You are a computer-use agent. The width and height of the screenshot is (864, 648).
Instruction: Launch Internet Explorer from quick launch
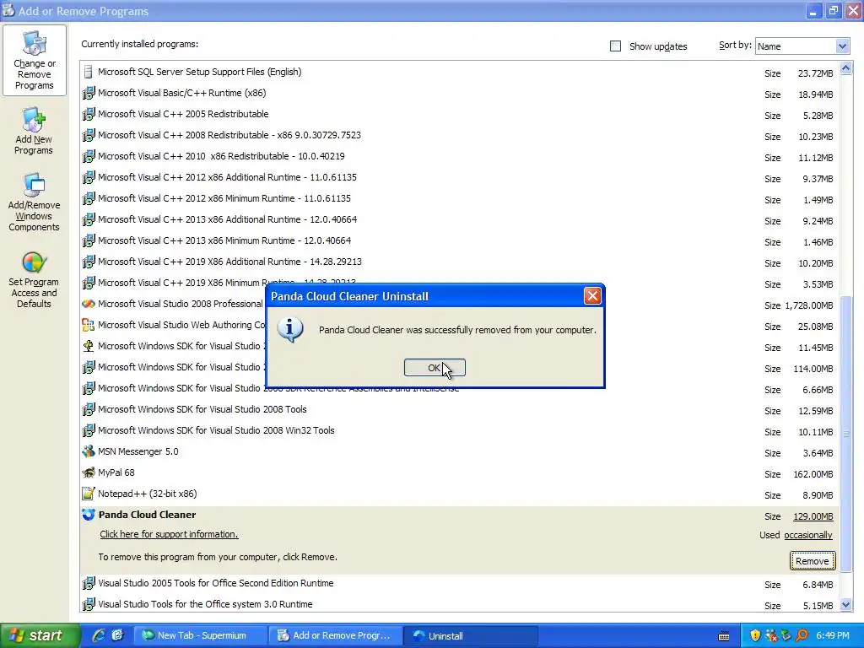click(99, 636)
